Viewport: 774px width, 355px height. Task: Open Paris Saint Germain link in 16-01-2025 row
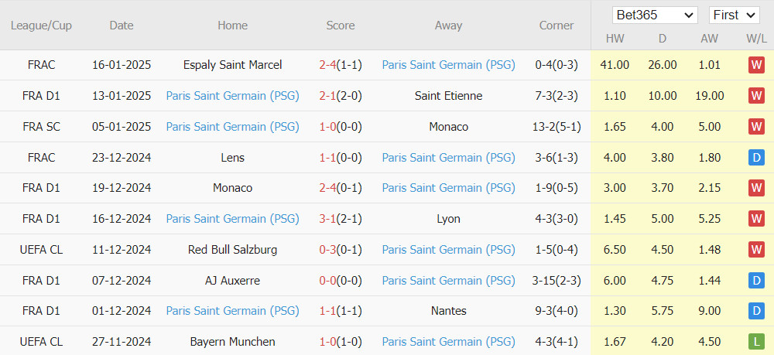(x=448, y=65)
